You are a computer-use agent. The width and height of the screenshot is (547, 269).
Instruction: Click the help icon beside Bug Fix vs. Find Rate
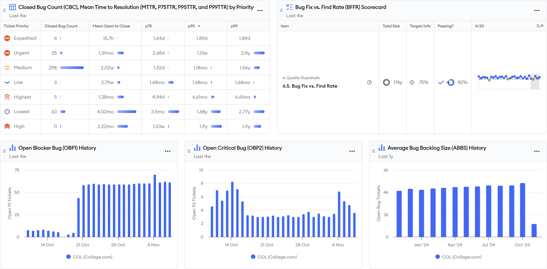369,83
